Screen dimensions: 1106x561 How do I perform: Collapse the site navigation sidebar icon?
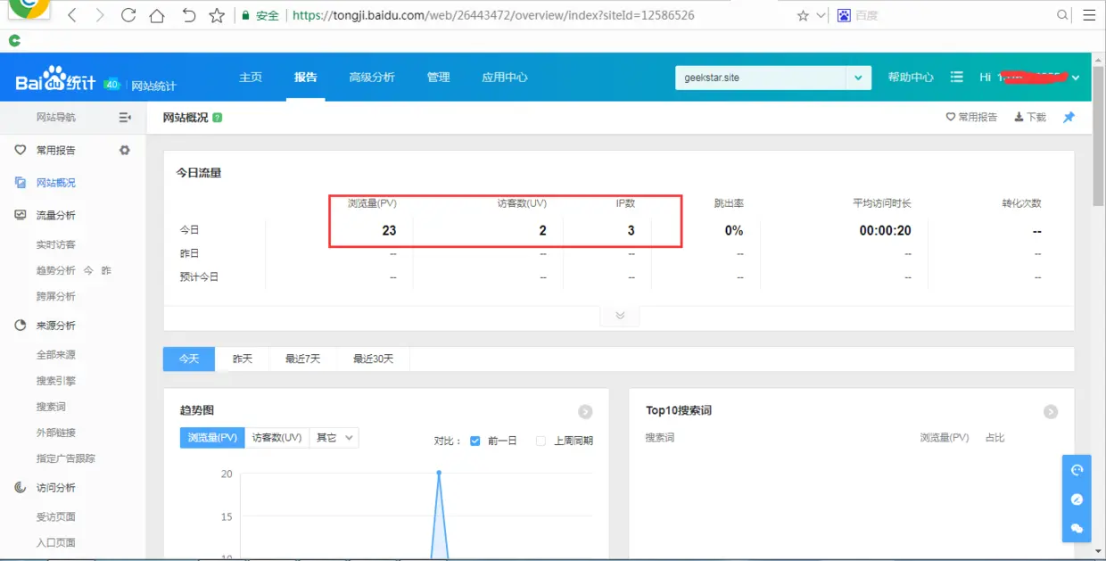pyautogui.click(x=125, y=117)
